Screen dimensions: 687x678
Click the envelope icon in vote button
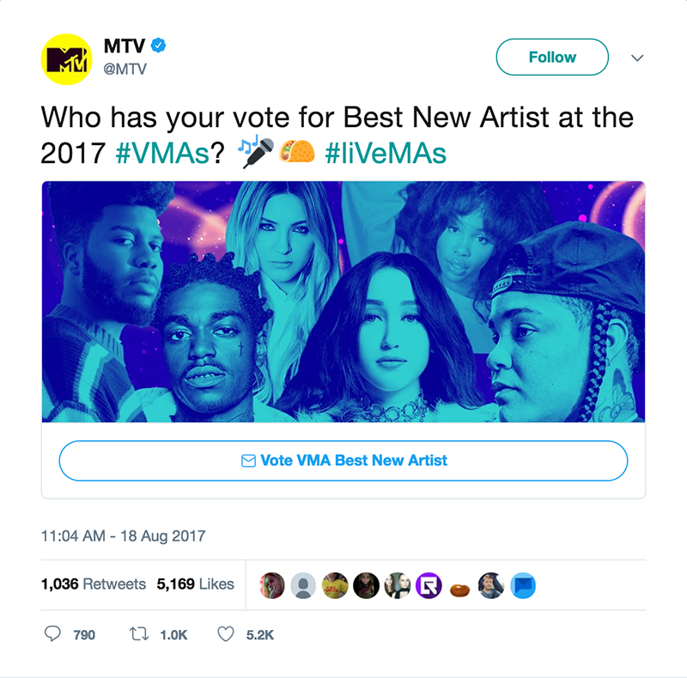click(248, 461)
